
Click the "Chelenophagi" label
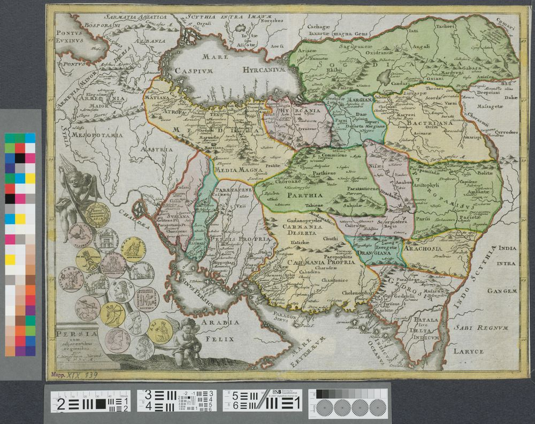[x=358, y=292]
